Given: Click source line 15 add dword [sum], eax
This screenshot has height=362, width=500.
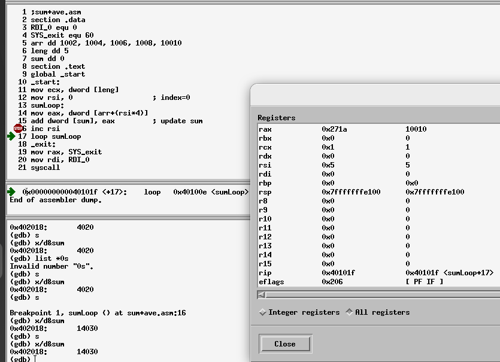Looking at the screenshot, I should (x=72, y=121).
